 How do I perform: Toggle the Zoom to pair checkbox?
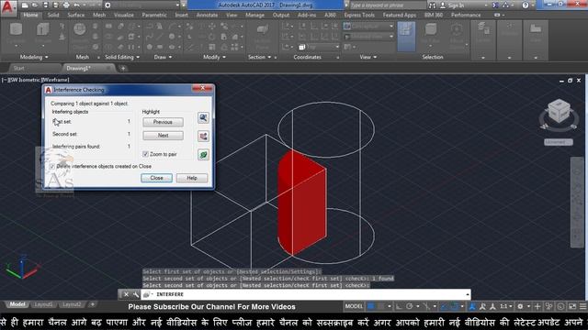(145, 154)
